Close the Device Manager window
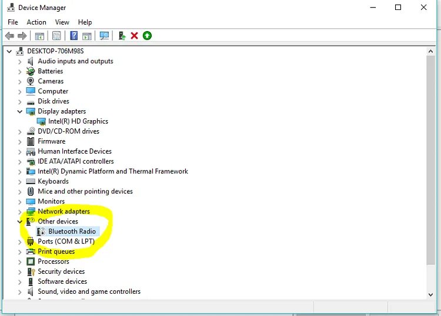 coord(423,7)
